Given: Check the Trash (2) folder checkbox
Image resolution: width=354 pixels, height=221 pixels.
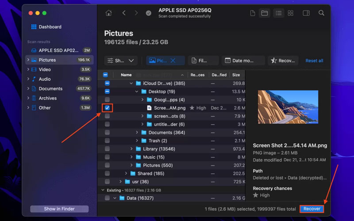Looking at the screenshot, I should pyautogui.click(x=107, y=141).
